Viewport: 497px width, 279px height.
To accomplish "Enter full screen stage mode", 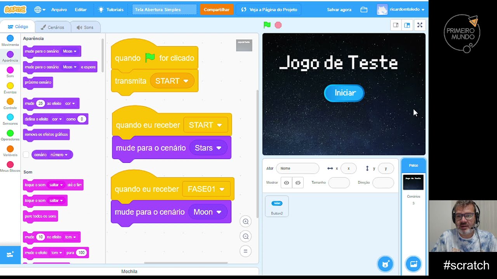I will click(420, 25).
